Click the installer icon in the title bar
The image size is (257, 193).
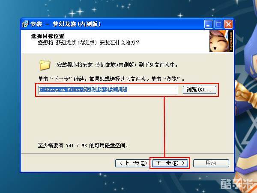[x=25, y=24]
